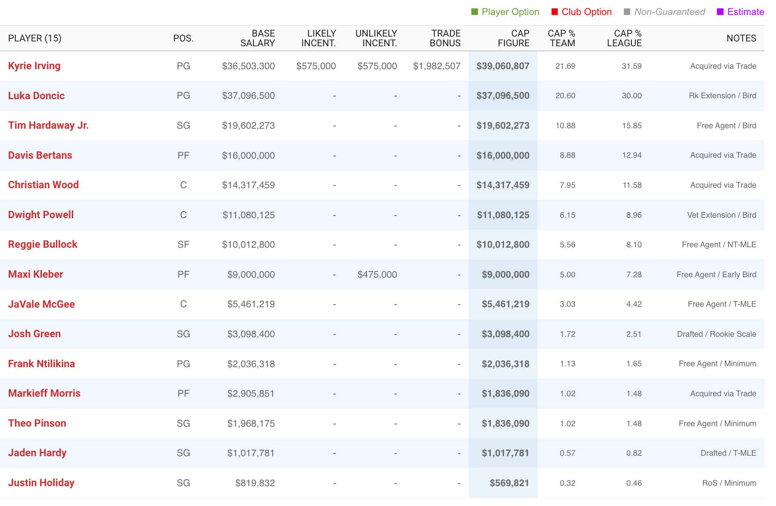The width and height of the screenshot is (776, 506).
Task: Click the green Player Option legend swatch
Action: [x=475, y=12]
